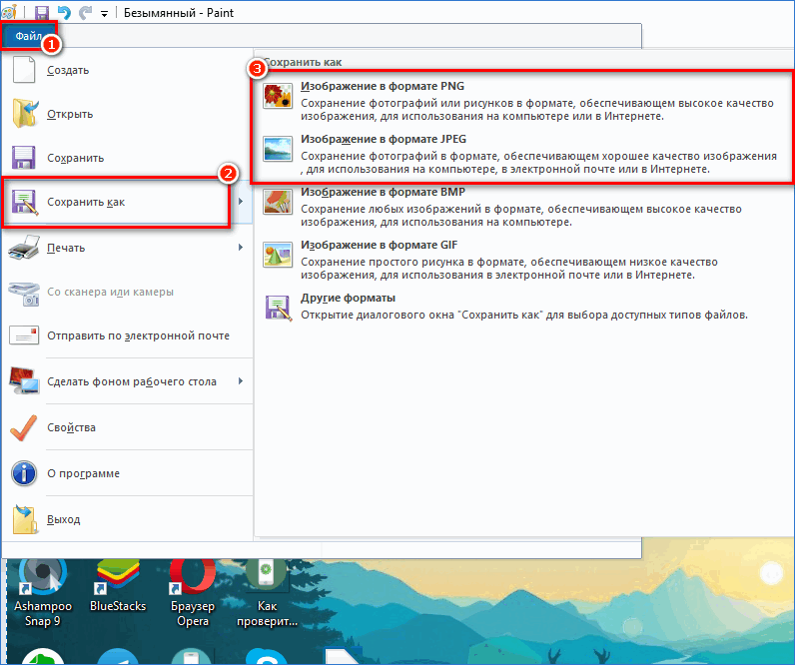Click the Другие форматы description about диалогового окна
Viewport: 795px width, 665px height.
(x=524, y=315)
